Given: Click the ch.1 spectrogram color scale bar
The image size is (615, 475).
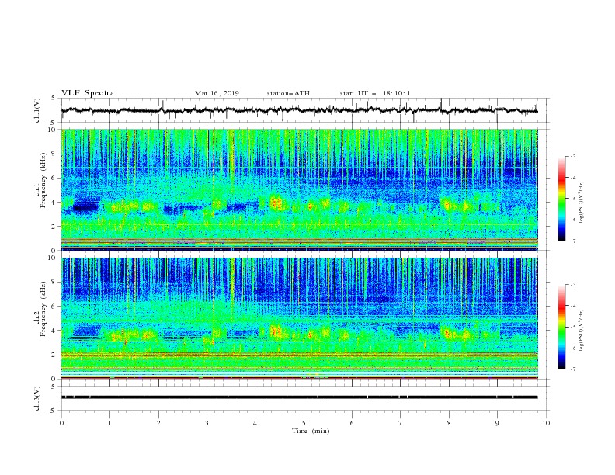Looking at the screenshot, I should (562, 199).
